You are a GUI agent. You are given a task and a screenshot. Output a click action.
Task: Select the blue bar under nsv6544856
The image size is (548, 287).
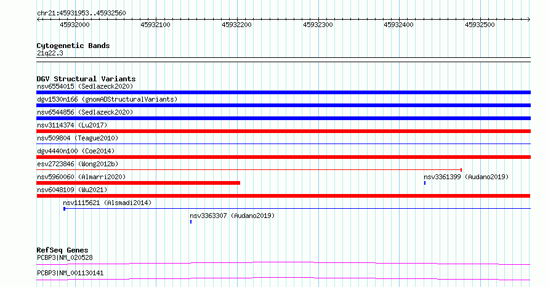tap(283, 118)
